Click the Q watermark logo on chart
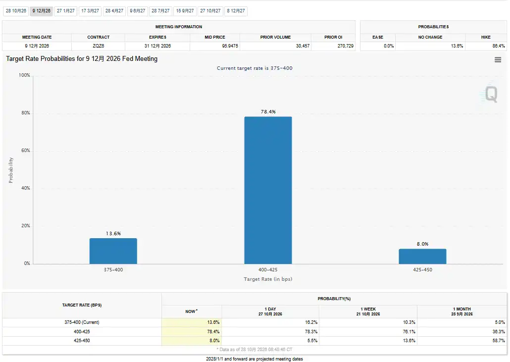 491,94
